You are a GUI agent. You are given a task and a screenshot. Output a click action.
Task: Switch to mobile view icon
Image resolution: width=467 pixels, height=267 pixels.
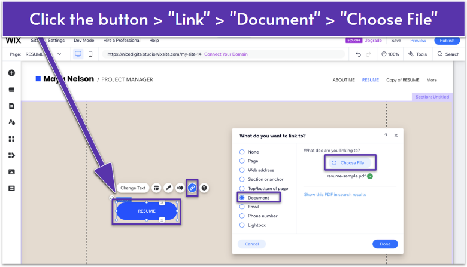pyautogui.click(x=90, y=54)
